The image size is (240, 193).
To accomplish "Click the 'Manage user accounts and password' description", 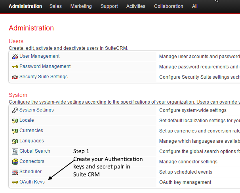I will tap(200, 57).
